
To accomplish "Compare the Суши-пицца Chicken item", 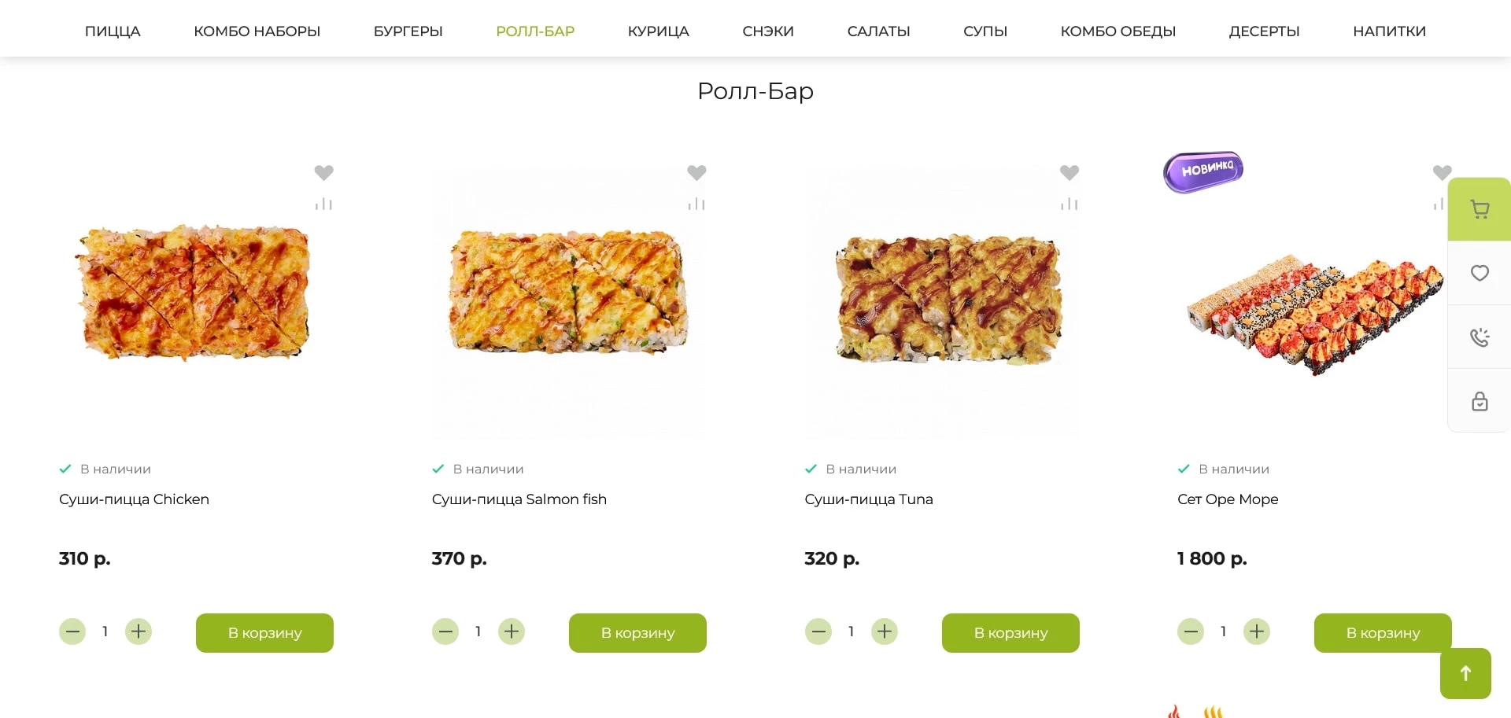I will pyautogui.click(x=323, y=204).
